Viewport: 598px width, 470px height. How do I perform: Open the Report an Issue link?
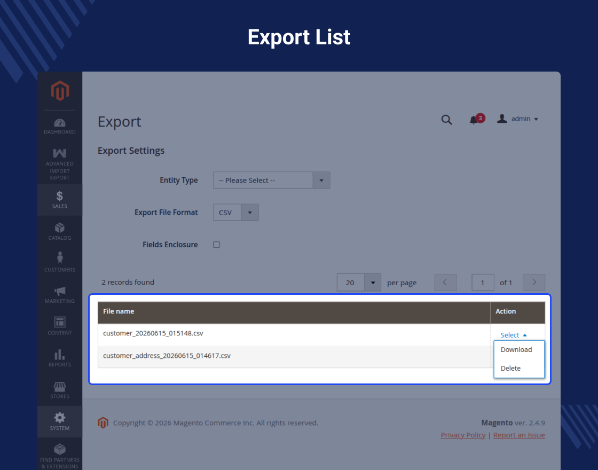click(x=519, y=435)
